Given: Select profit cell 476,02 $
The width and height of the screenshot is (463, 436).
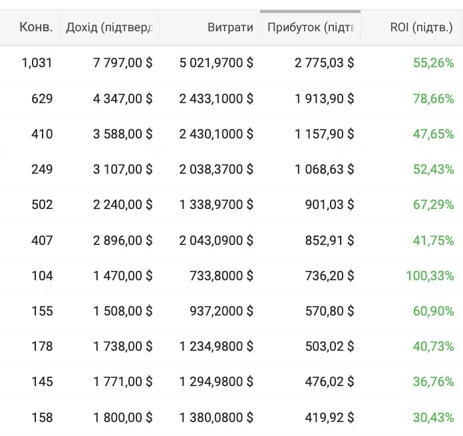Looking at the screenshot, I should [329, 381].
